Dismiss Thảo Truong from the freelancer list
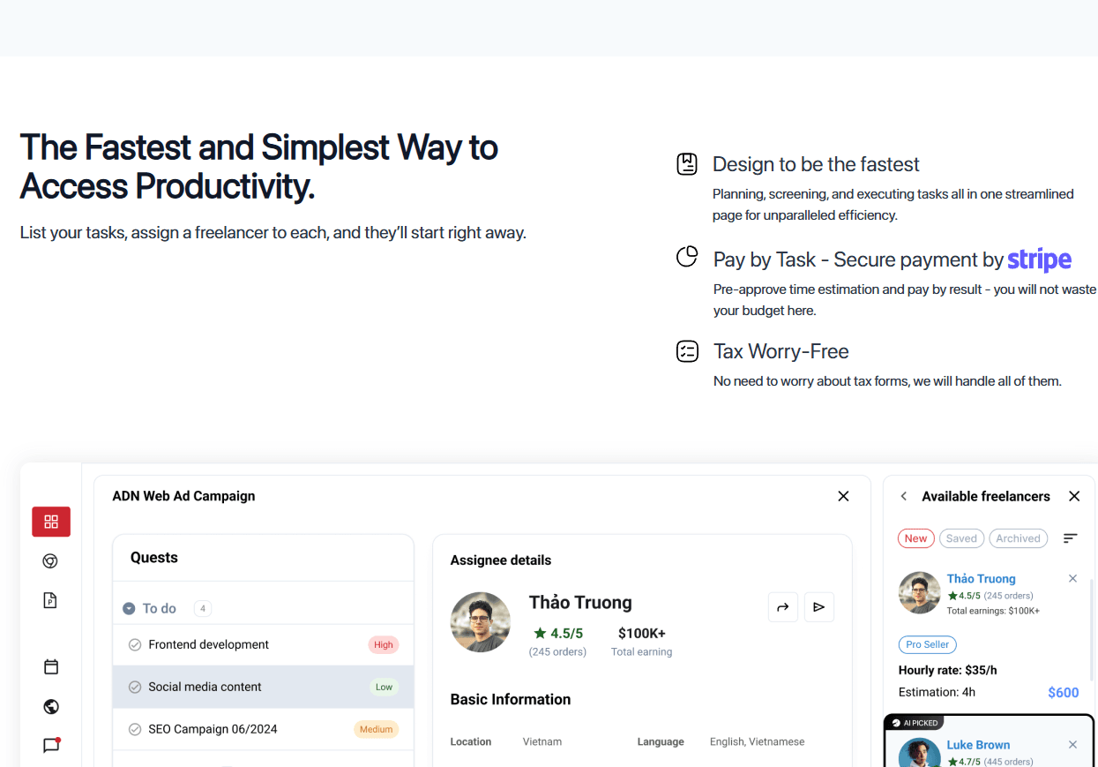 1072,579
